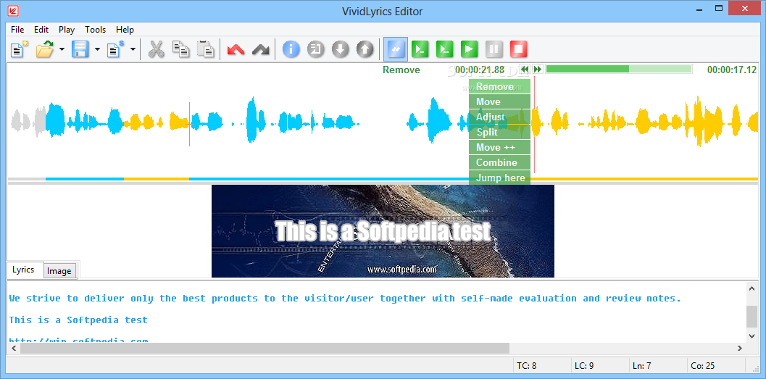Open the blue info icon
The height and width of the screenshot is (379, 766).
(291, 49)
